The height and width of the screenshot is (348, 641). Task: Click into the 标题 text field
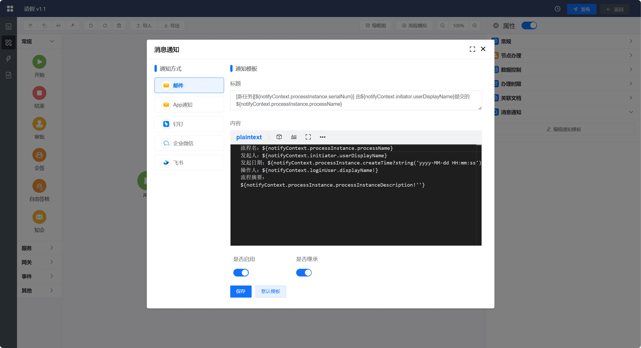coord(355,100)
